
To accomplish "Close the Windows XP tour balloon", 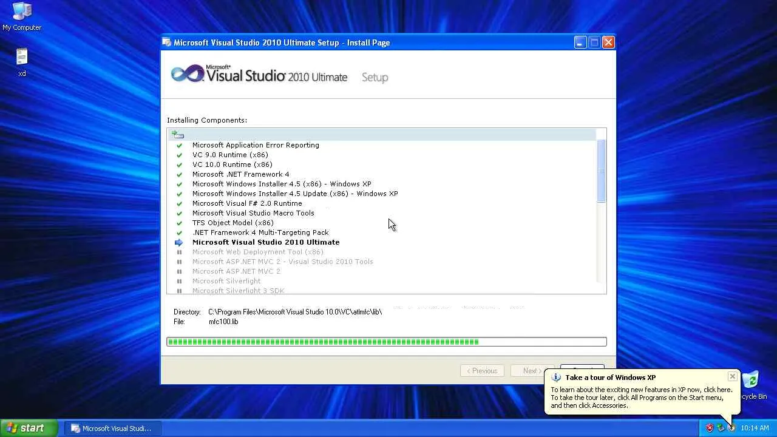I will pyautogui.click(x=732, y=377).
